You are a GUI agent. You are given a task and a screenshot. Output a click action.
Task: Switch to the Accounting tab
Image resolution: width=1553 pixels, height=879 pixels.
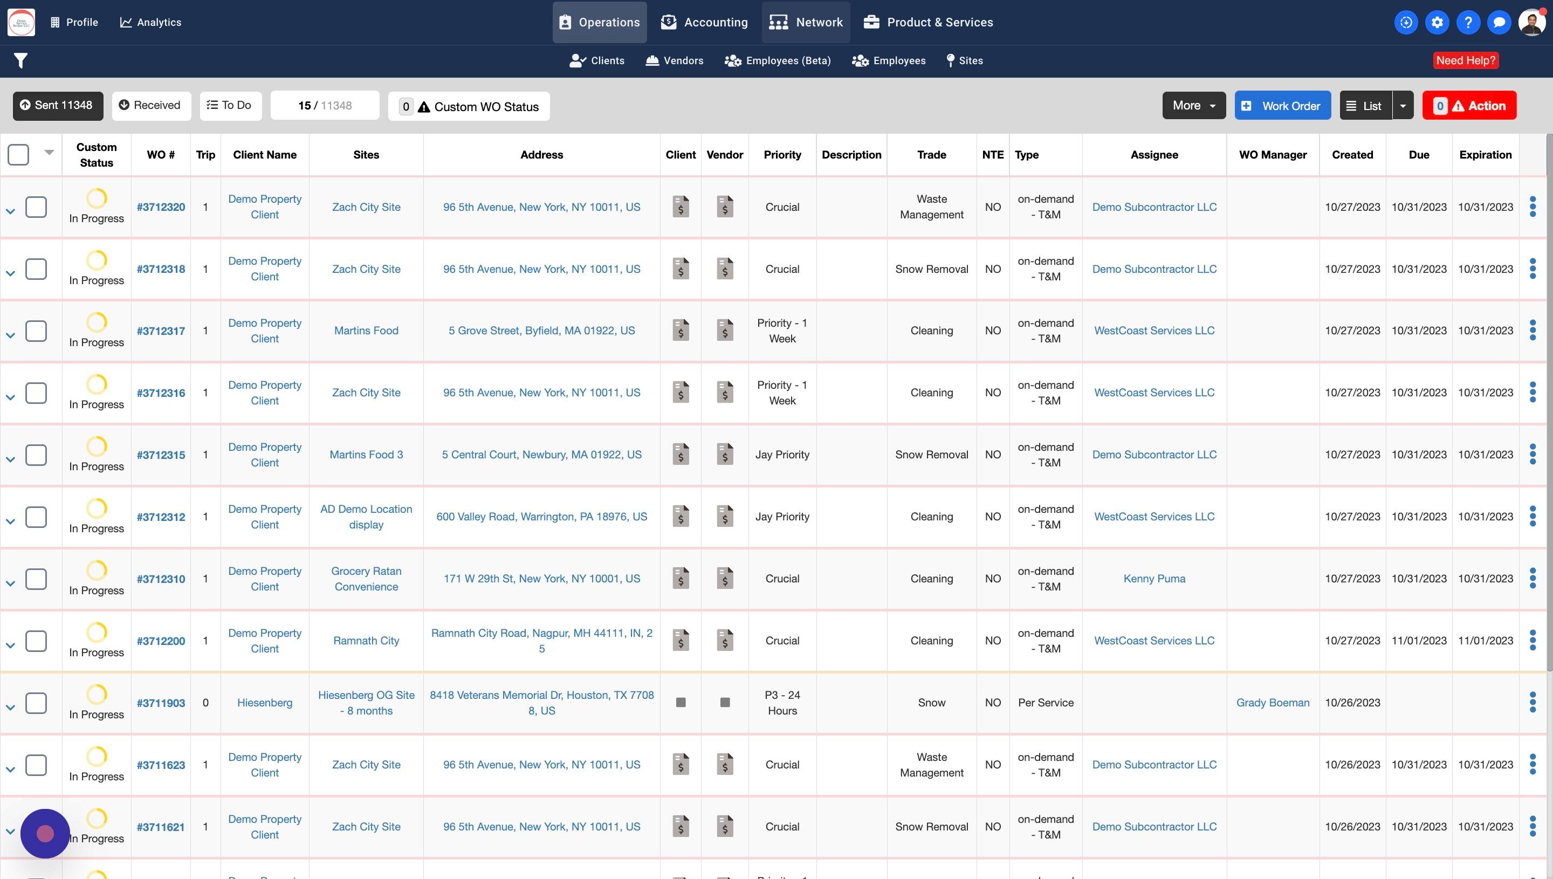[704, 22]
